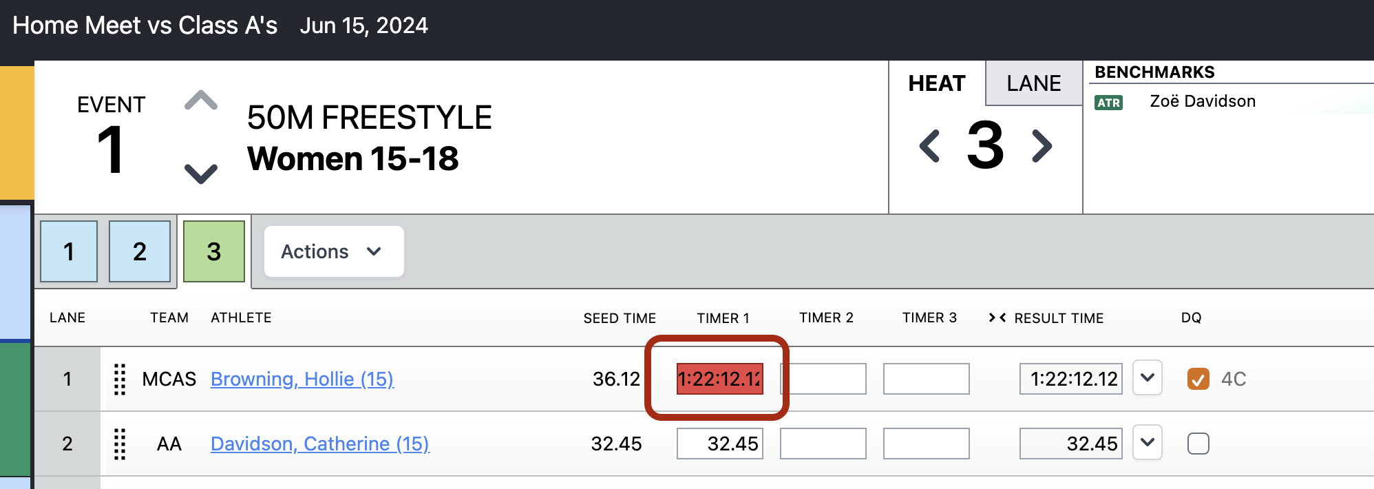This screenshot has height=489, width=1374.
Task: Grab the drag handle for lane 2
Action: pos(120,444)
